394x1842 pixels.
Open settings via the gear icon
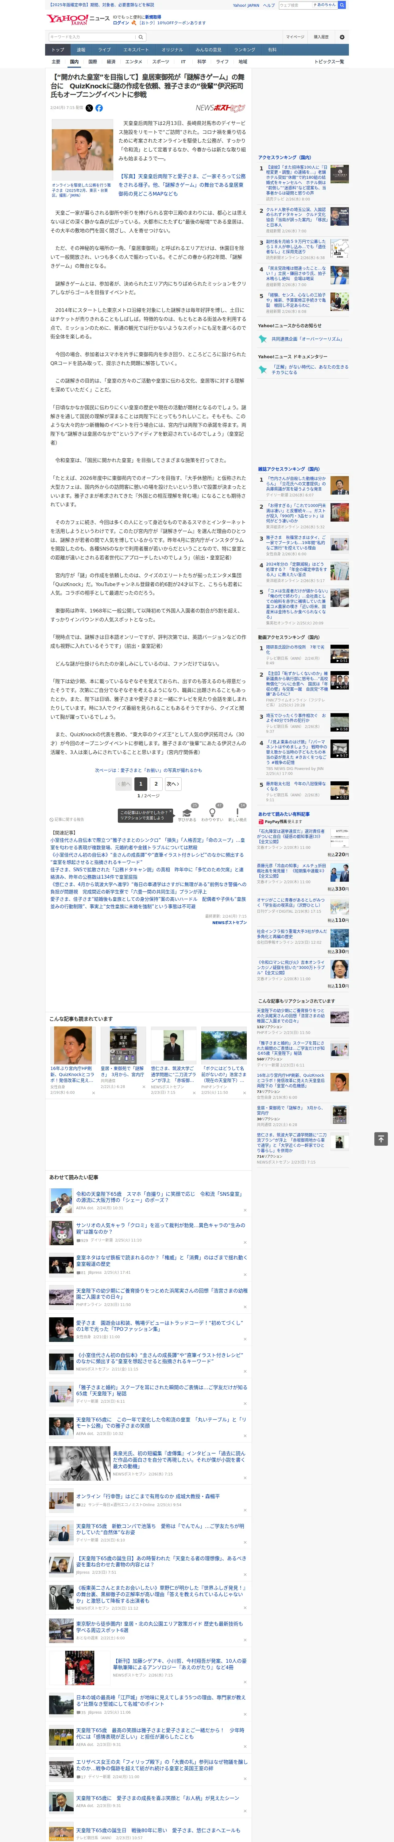(342, 37)
